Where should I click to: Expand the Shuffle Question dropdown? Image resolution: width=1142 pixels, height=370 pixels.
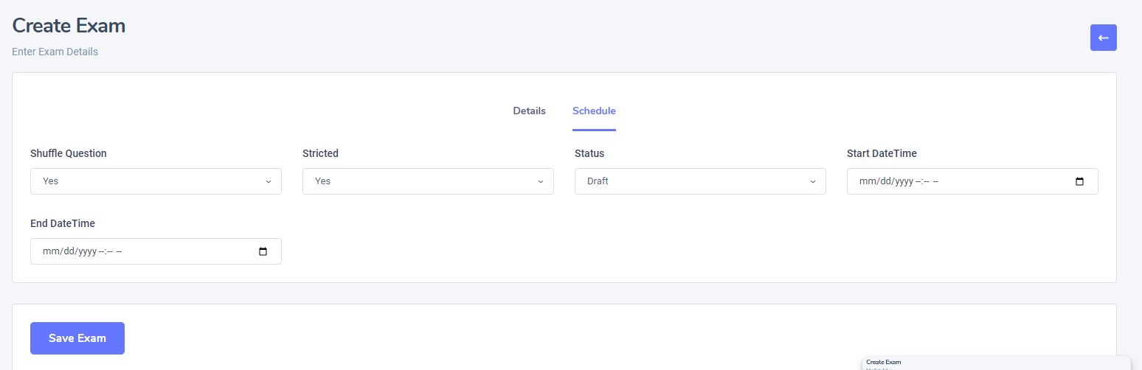pos(156,181)
